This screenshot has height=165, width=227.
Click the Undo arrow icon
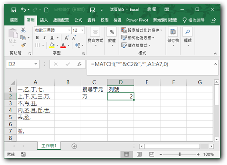coord(23,10)
